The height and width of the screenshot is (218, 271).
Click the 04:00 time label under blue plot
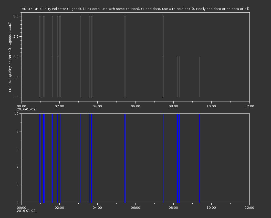tap(98, 208)
